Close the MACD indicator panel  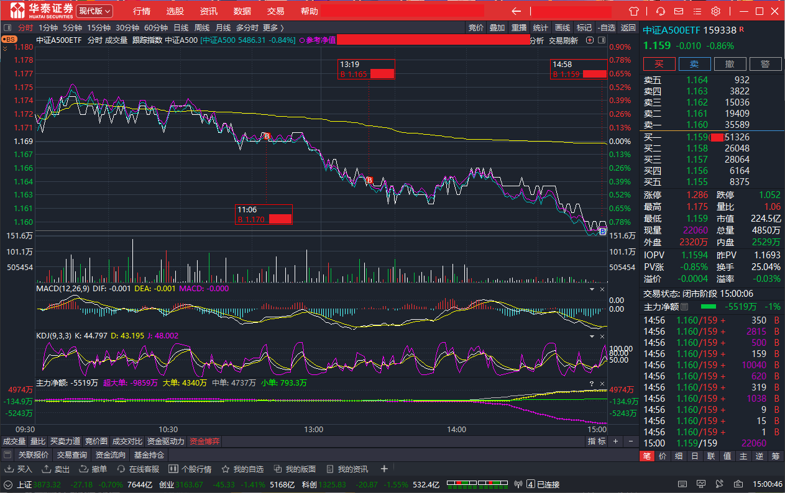602,289
